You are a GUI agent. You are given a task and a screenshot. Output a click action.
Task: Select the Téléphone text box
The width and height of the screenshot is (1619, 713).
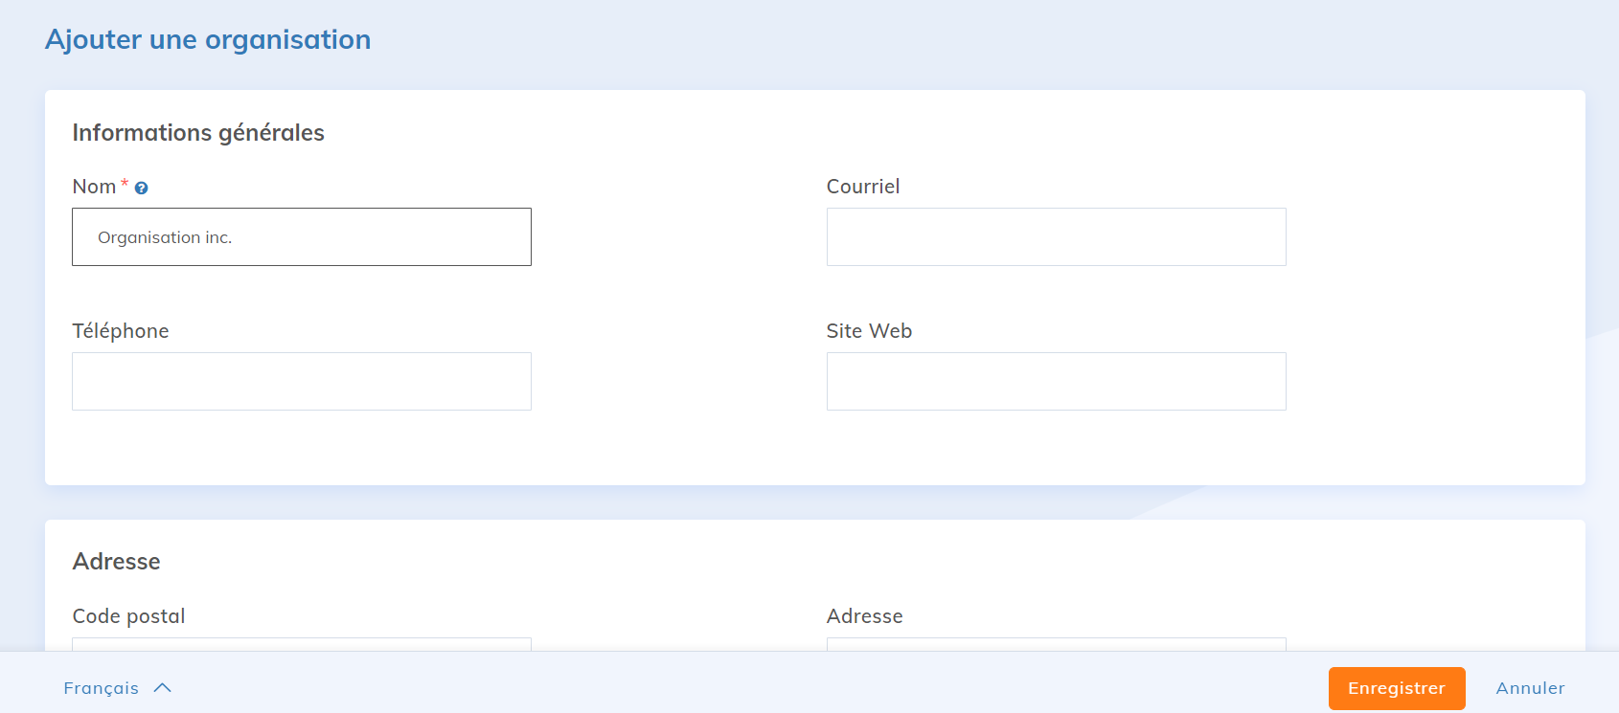pyautogui.click(x=302, y=382)
